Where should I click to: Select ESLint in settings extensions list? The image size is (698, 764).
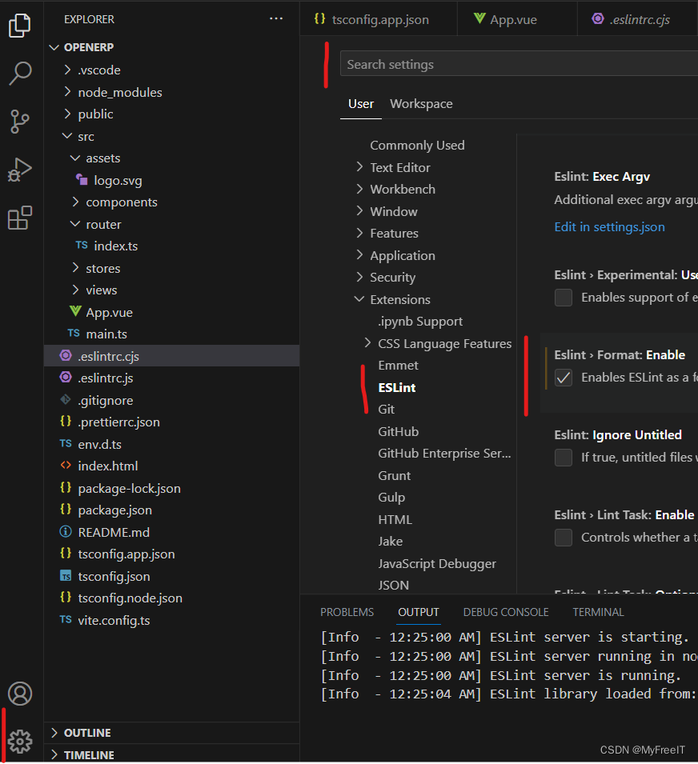(397, 387)
